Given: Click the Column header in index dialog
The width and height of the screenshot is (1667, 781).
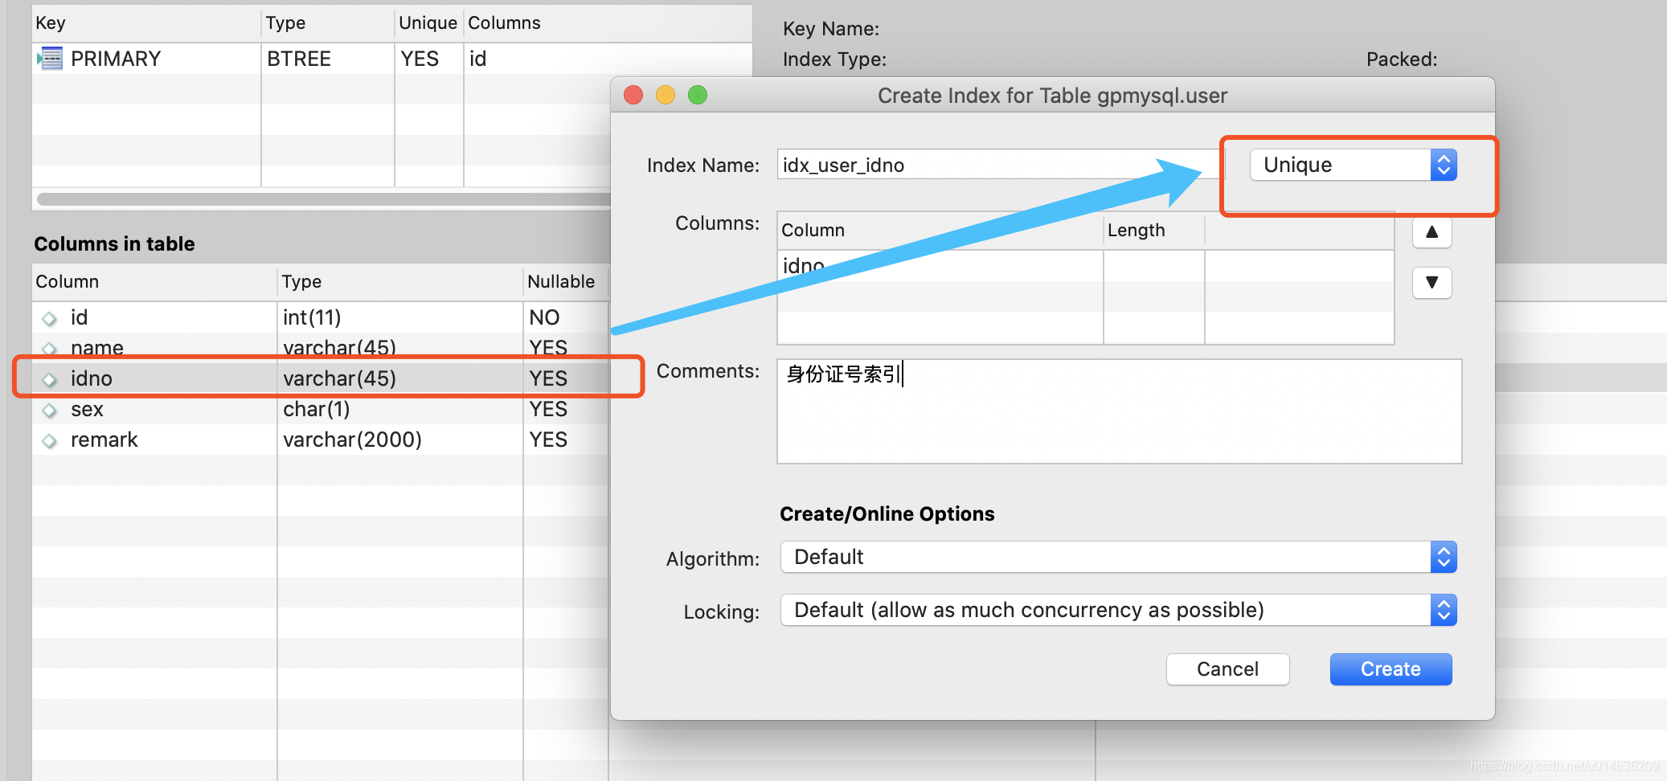Looking at the screenshot, I should pyautogui.click(x=940, y=231).
